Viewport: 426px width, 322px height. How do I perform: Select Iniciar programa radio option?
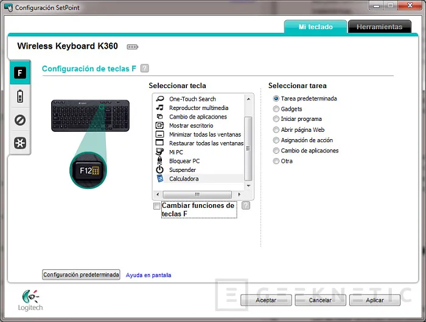(x=276, y=119)
